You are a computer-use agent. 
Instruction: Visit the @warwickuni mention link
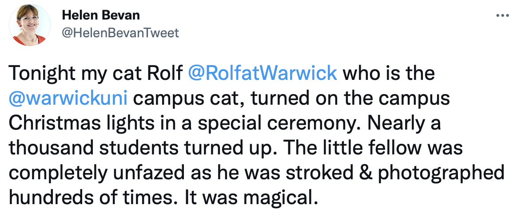[68, 98]
